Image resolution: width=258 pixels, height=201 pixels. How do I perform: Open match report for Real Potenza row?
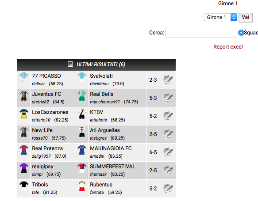pos(168,152)
